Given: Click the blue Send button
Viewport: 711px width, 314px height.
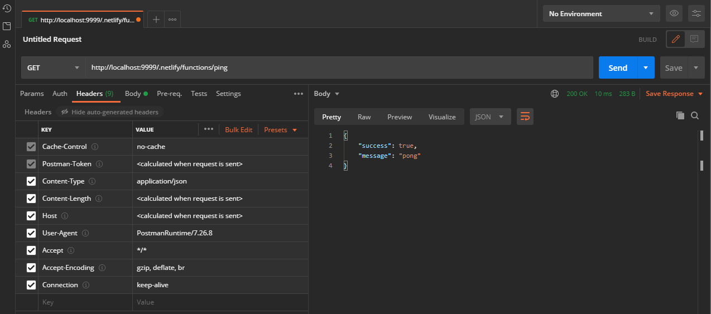Looking at the screenshot, I should tap(618, 67).
